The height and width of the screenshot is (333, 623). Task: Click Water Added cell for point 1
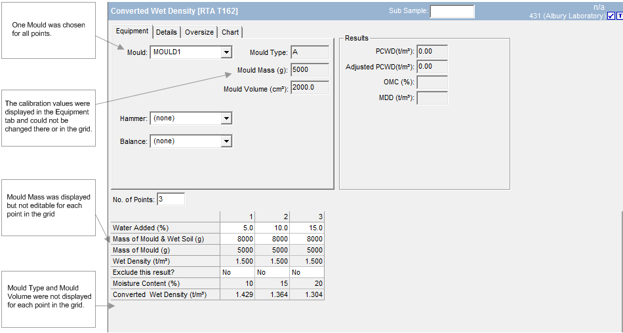tap(237, 228)
